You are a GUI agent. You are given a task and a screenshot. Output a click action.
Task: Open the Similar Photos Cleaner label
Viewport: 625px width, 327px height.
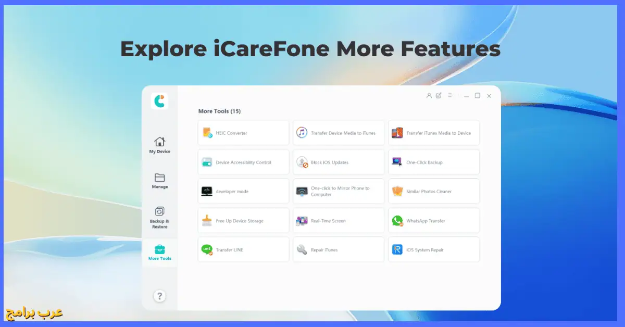point(429,192)
